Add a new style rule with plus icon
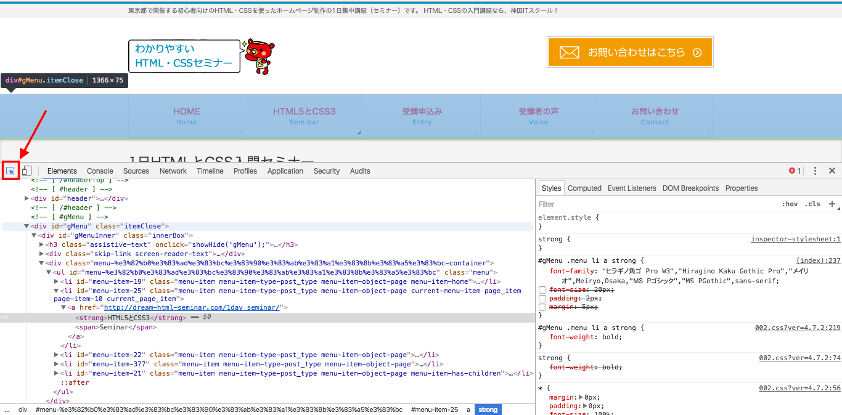842x415 pixels. pos(832,204)
